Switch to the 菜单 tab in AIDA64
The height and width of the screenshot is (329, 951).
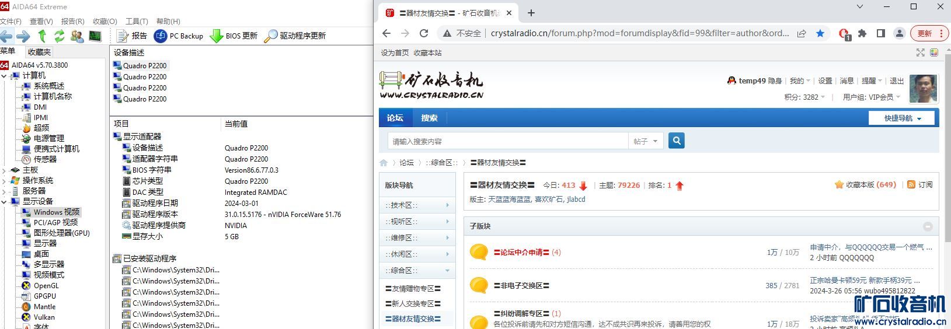(8, 51)
